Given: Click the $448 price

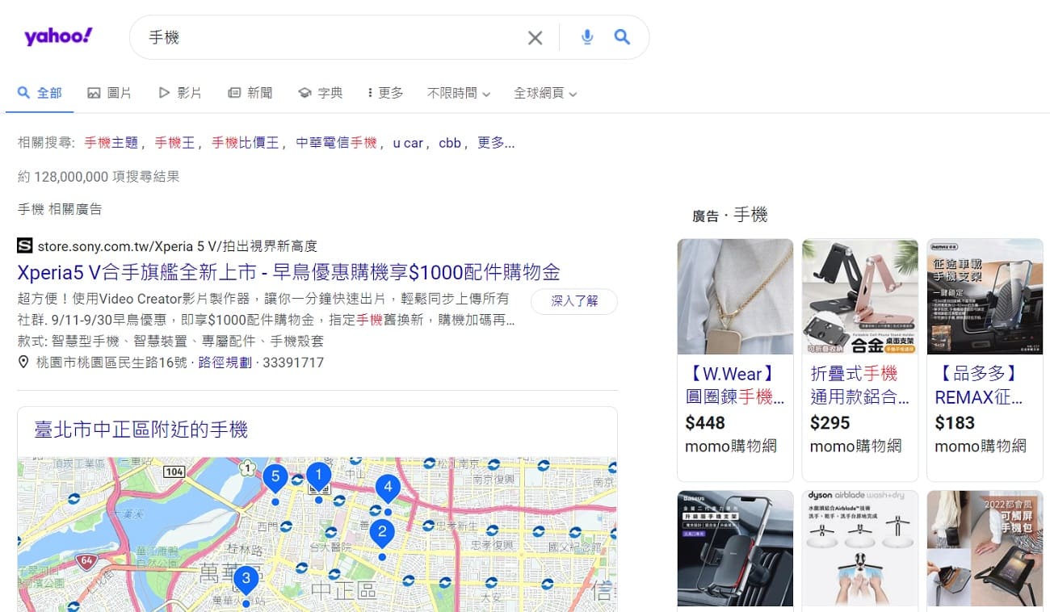Looking at the screenshot, I should pyautogui.click(x=705, y=423).
